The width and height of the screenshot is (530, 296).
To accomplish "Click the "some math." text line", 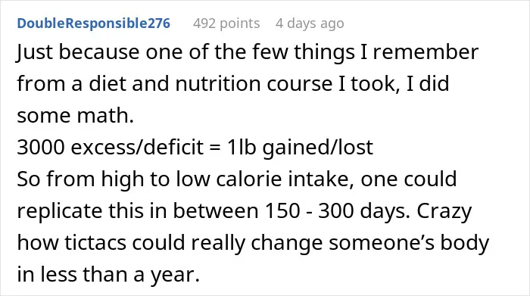I will pyautogui.click(x=76, y=115).
